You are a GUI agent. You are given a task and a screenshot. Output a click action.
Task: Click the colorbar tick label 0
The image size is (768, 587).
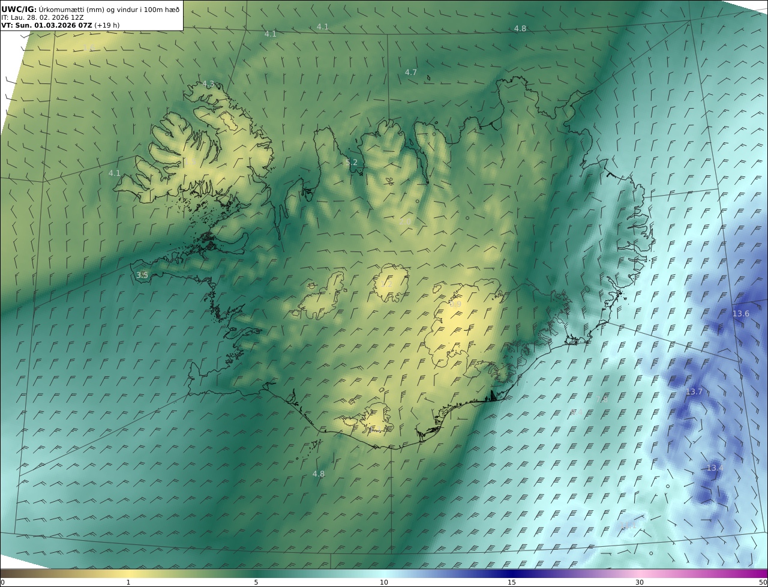tap(2, 583)
